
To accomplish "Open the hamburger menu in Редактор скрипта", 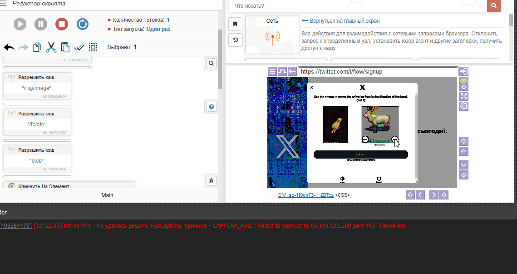I will pos(3,4).
